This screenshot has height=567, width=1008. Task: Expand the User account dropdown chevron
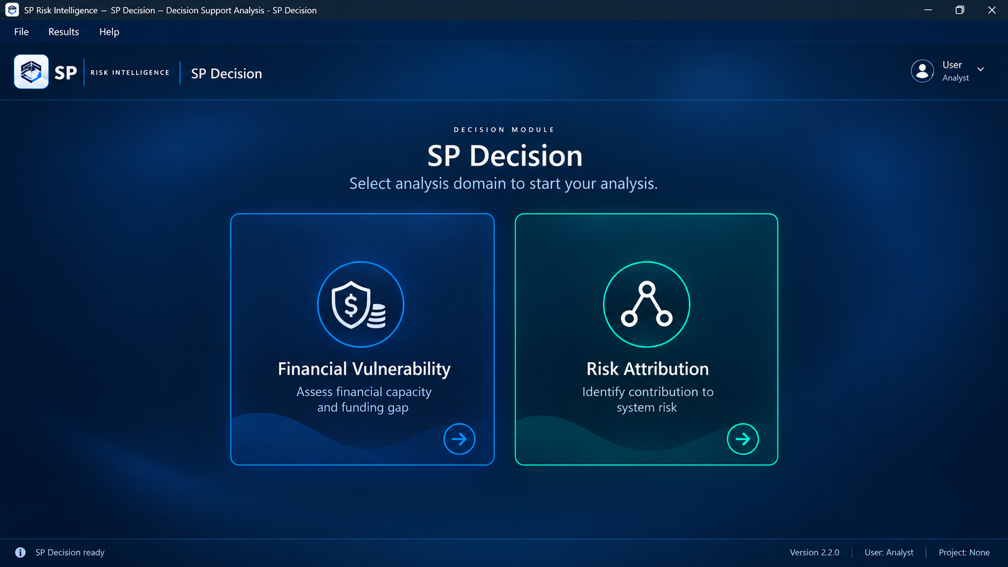point(981,69)
